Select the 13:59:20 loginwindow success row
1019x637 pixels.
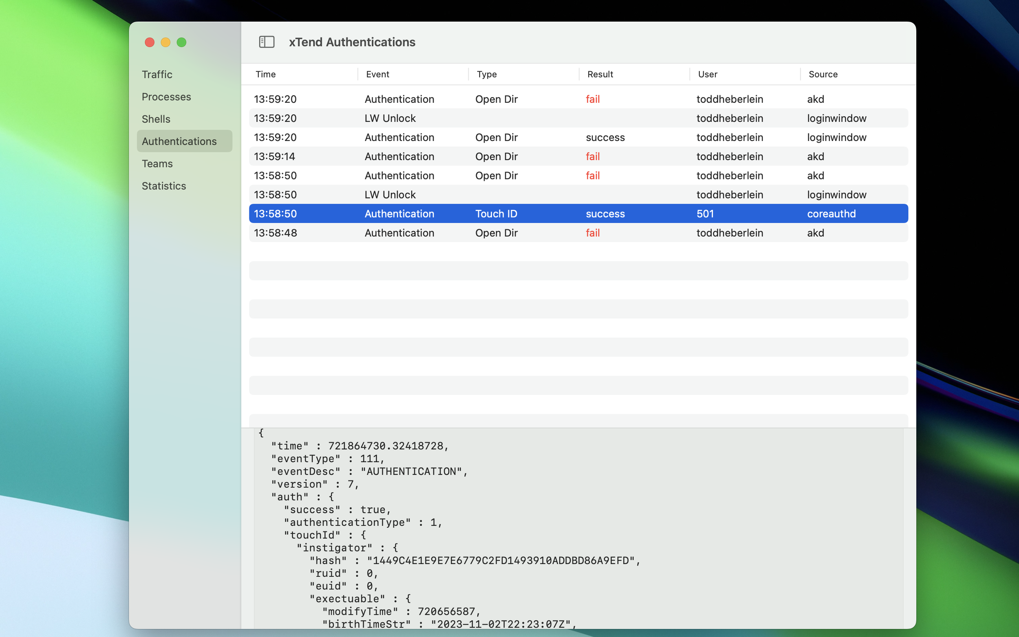[578, 137]
